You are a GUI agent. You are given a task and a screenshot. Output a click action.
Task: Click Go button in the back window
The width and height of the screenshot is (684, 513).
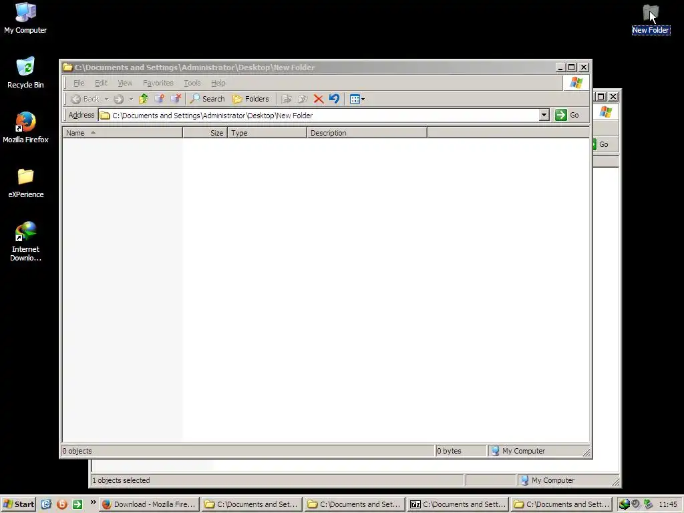click(x=604, y=144)
